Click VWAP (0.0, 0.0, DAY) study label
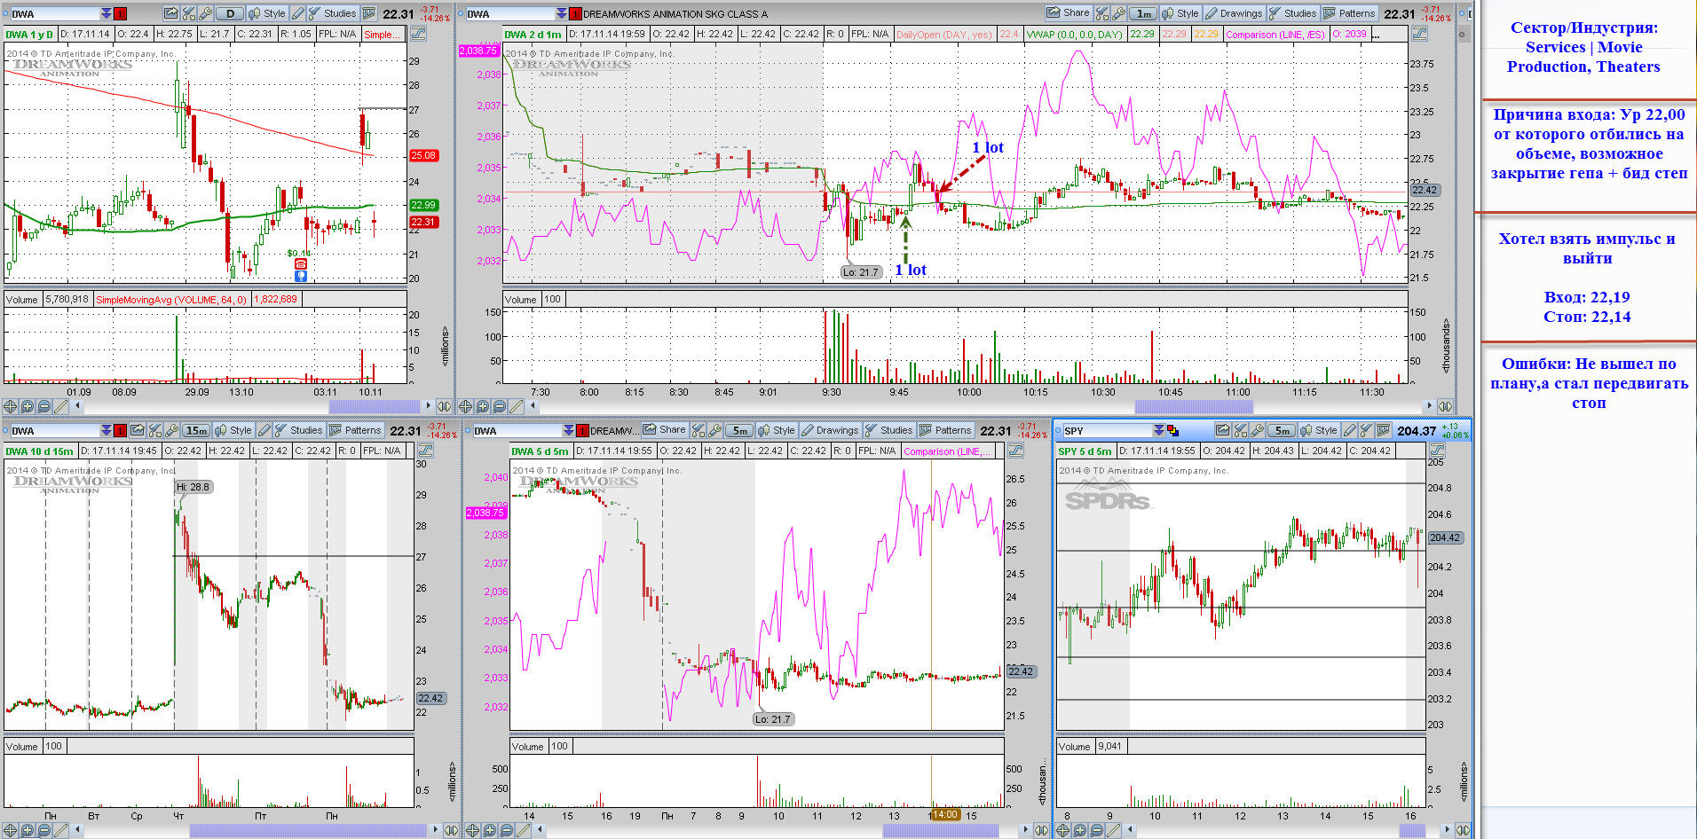Viewport: 1697px width, 839px height. [1075, 35]
